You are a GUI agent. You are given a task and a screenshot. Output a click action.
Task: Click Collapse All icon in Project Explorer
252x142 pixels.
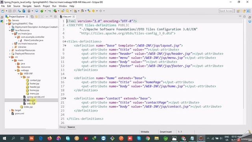point(32,17)
